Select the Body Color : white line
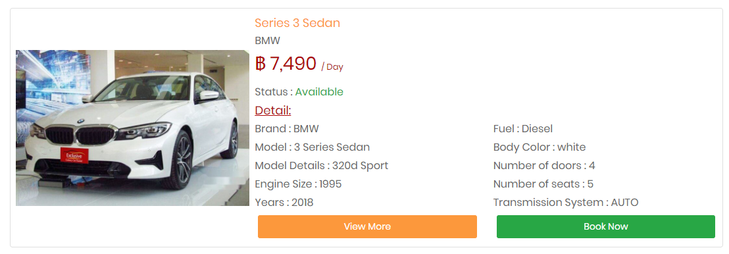The image size is (729, 254). click(x=540, y=147)
